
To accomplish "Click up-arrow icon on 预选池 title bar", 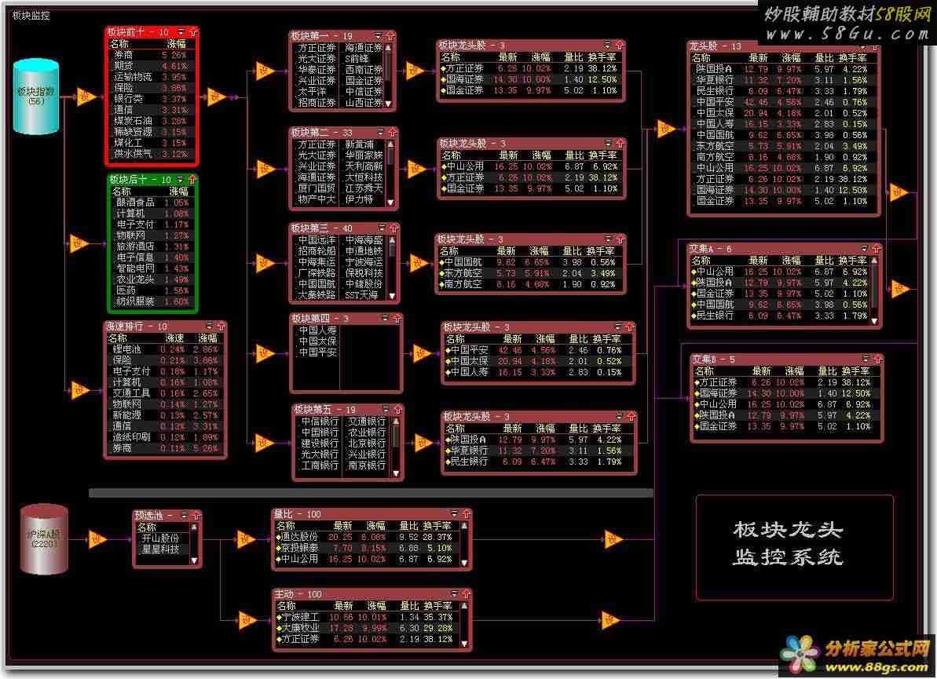I will tap(196, 515).
